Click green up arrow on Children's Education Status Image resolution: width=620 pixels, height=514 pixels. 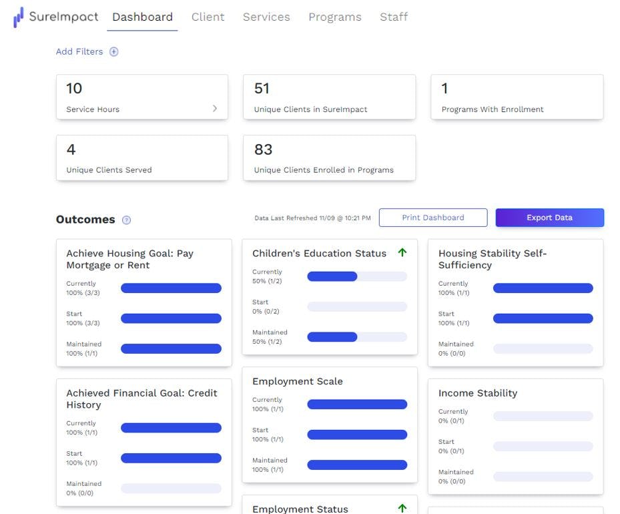pyautogui.click(x=402, y=252)
